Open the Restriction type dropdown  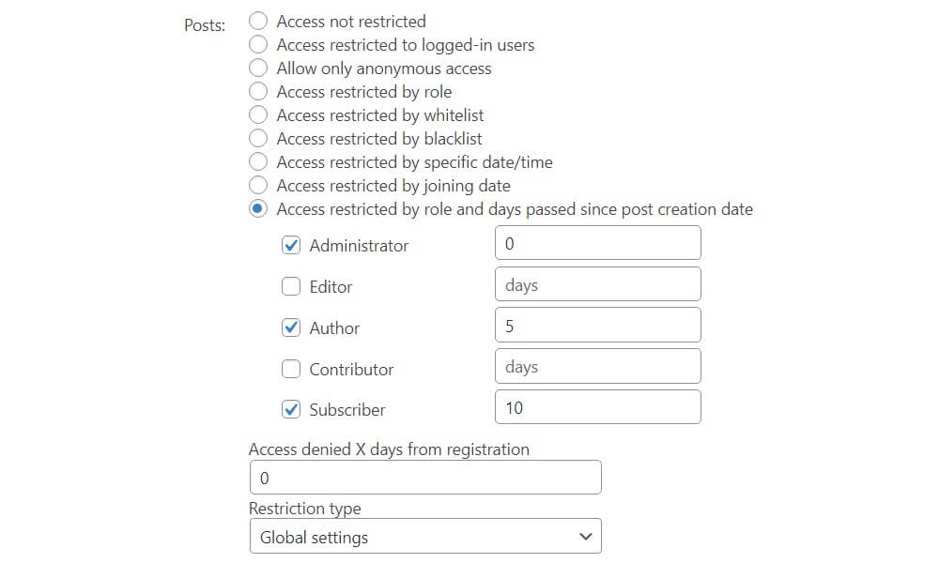click(x=424, y=537)
